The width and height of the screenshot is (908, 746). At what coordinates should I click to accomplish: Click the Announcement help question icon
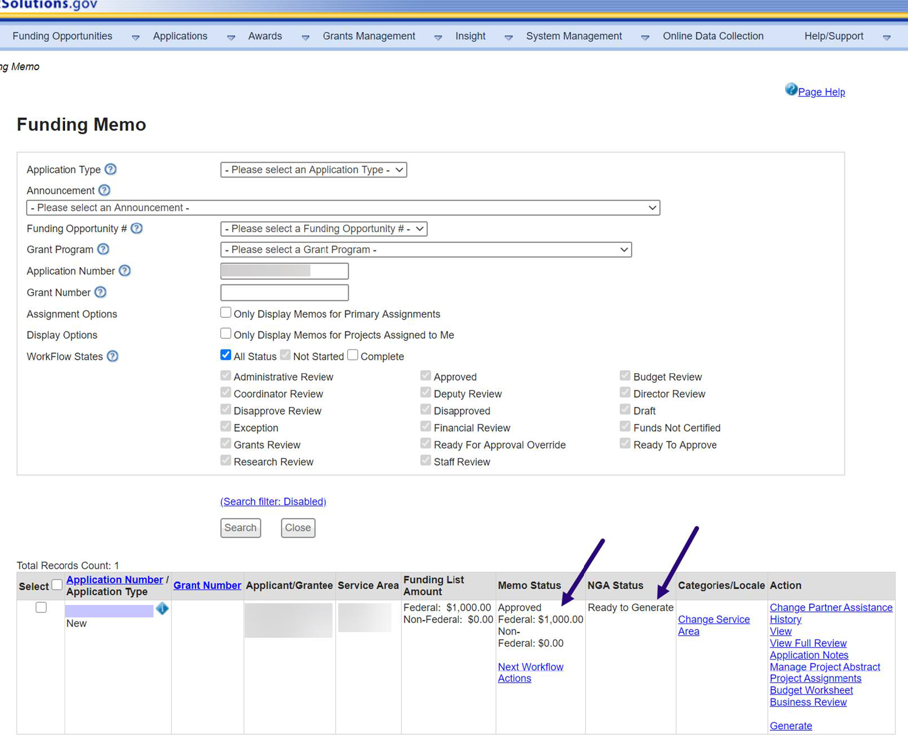point(104,190)
